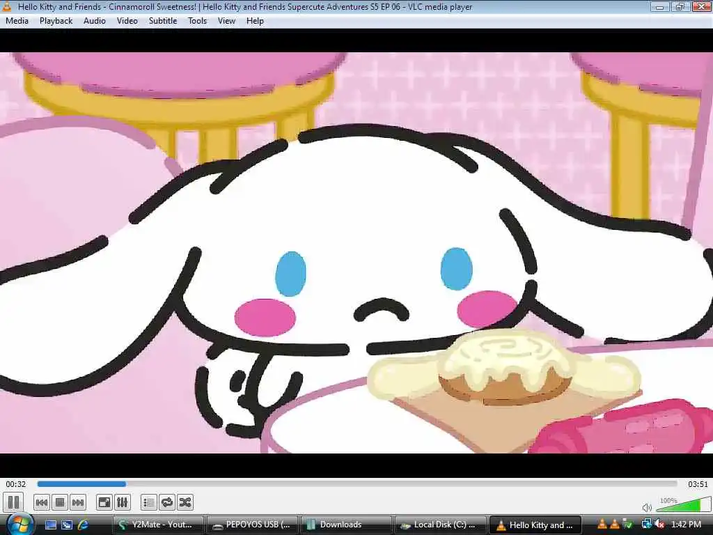This screenshot has width=713, height=535.
Task: Switch to Local Disk (C:) taskbar window
Action: point(440,525)
